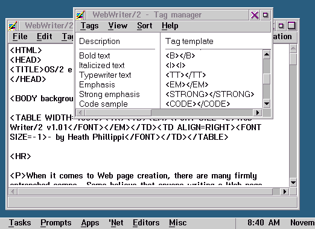Click Tag manager horizontal scrollbar thumb
This screenshot has height=229, width=315.
[x=118, y=113]
